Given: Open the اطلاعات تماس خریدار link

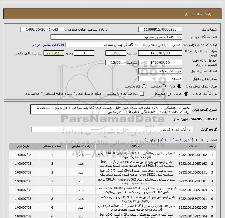Looking at the screenshot, I should pyautogui.click(x=48, y=45).
